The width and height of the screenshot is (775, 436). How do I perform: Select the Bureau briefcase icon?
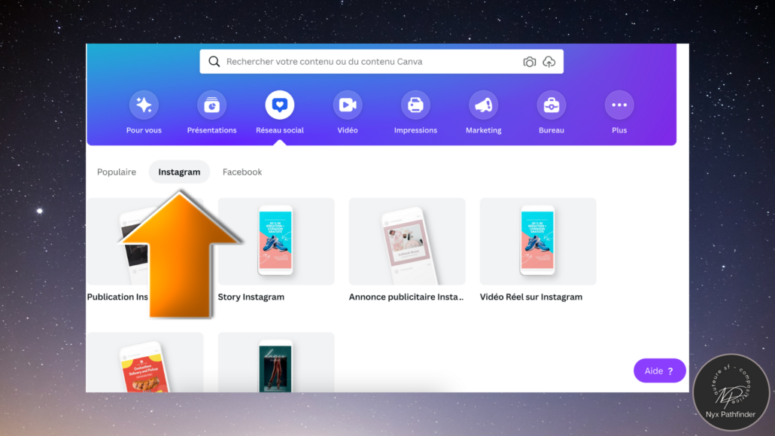click(552, 105)
